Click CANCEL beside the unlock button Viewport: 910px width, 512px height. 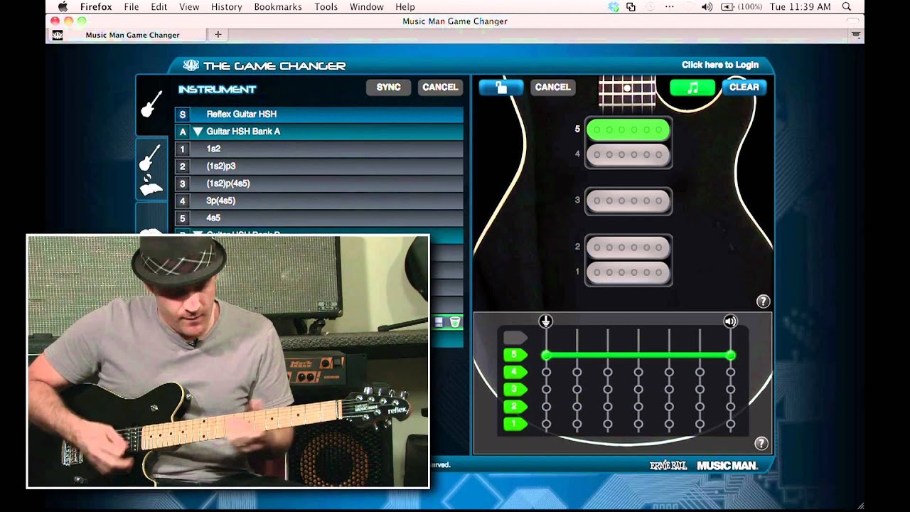552,87
